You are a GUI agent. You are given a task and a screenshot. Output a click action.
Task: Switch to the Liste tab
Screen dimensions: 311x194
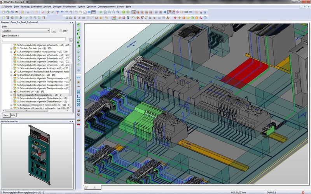pyautogui.click(x=13, y=115)
